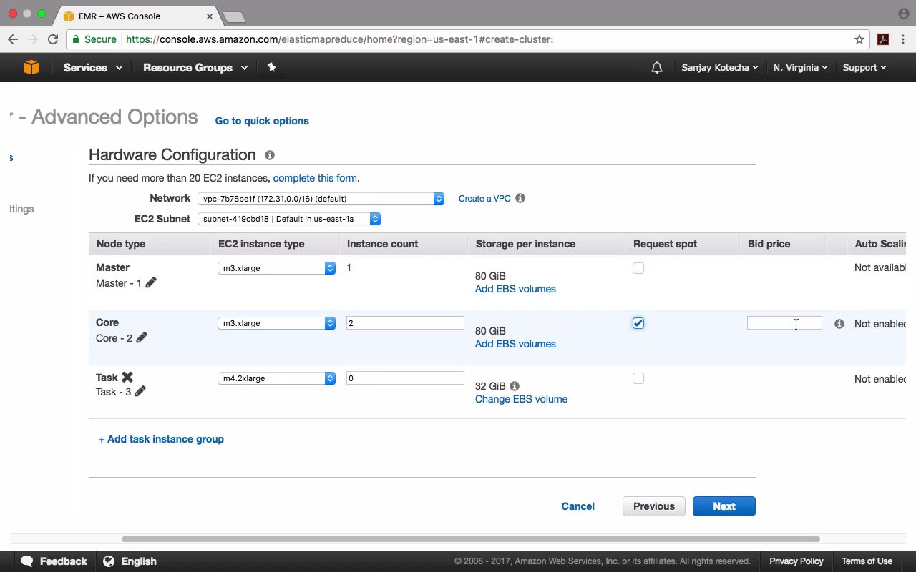Open the N. Virginia region menu
Screen dimensions: 916x572
tap(800, 68)
